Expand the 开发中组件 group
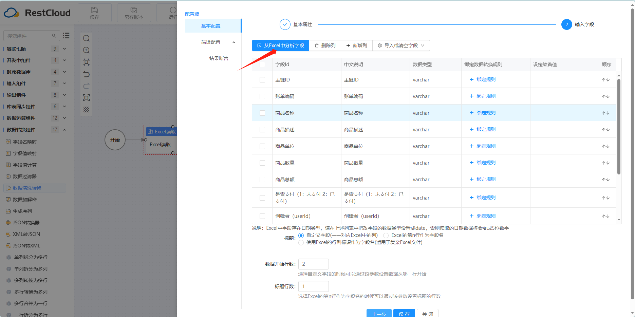The image size is (635, 317). pos(64,60)
